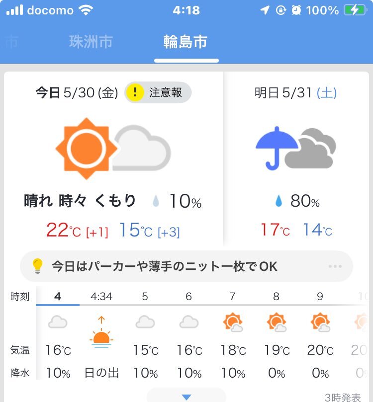Tap the blue hourly timeline progress bar
The image size is (373, 402).
pos(58,305)
